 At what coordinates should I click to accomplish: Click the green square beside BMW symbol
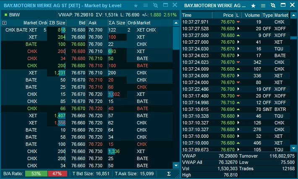tap(6, 15)
